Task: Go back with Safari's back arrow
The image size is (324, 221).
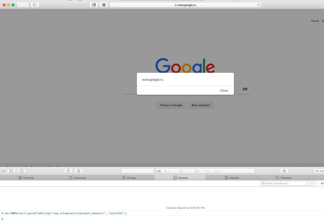Action: click(20, 5)
